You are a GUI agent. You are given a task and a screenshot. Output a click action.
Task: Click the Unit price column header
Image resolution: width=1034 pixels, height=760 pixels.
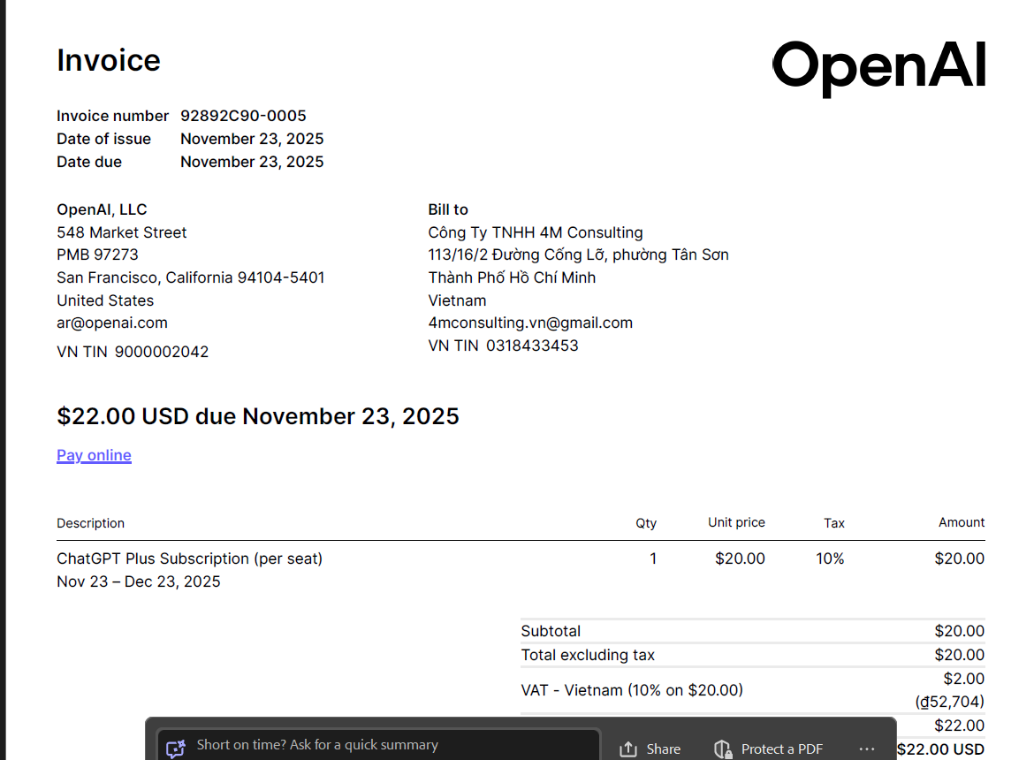(736, 522)
